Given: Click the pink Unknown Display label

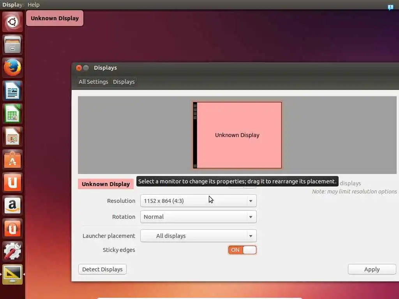Looking at the screenshot, I should tap(106, 184).
